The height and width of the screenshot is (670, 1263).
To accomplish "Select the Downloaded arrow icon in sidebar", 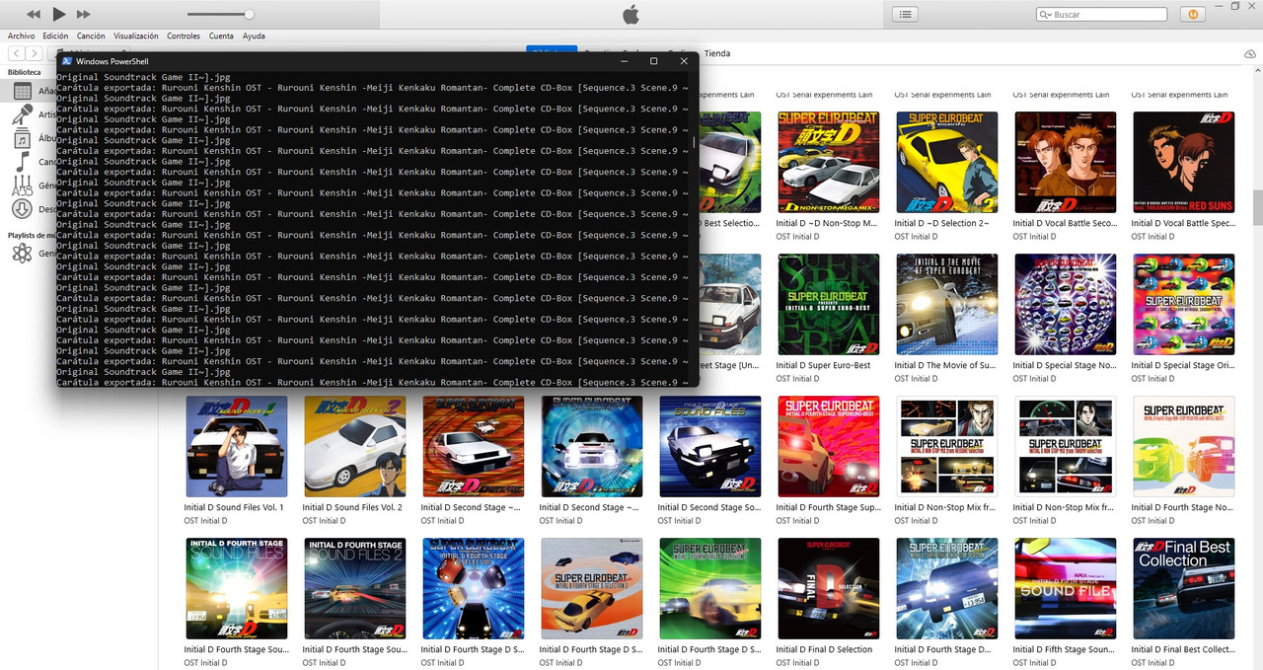I will click(23, 209).
